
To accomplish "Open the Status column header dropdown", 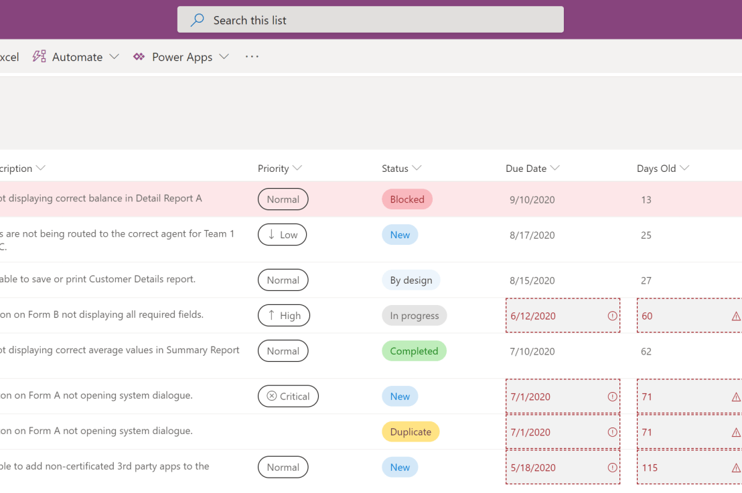I will point(418,169).
